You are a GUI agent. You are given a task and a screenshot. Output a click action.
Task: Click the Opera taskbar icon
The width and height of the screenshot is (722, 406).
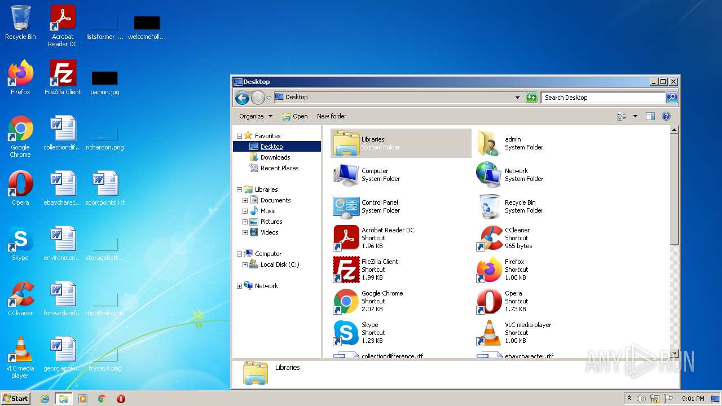[121, 399]
